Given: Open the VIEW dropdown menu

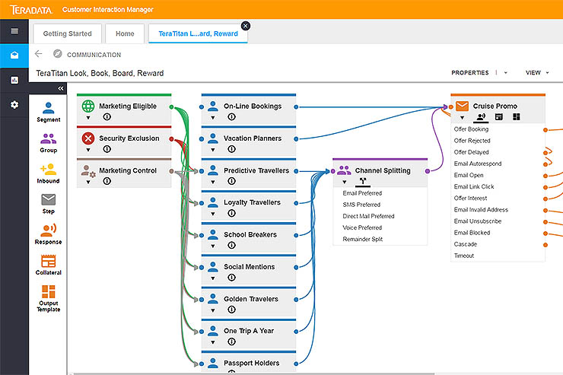Looking at the screenshot, I should point(538,73).
